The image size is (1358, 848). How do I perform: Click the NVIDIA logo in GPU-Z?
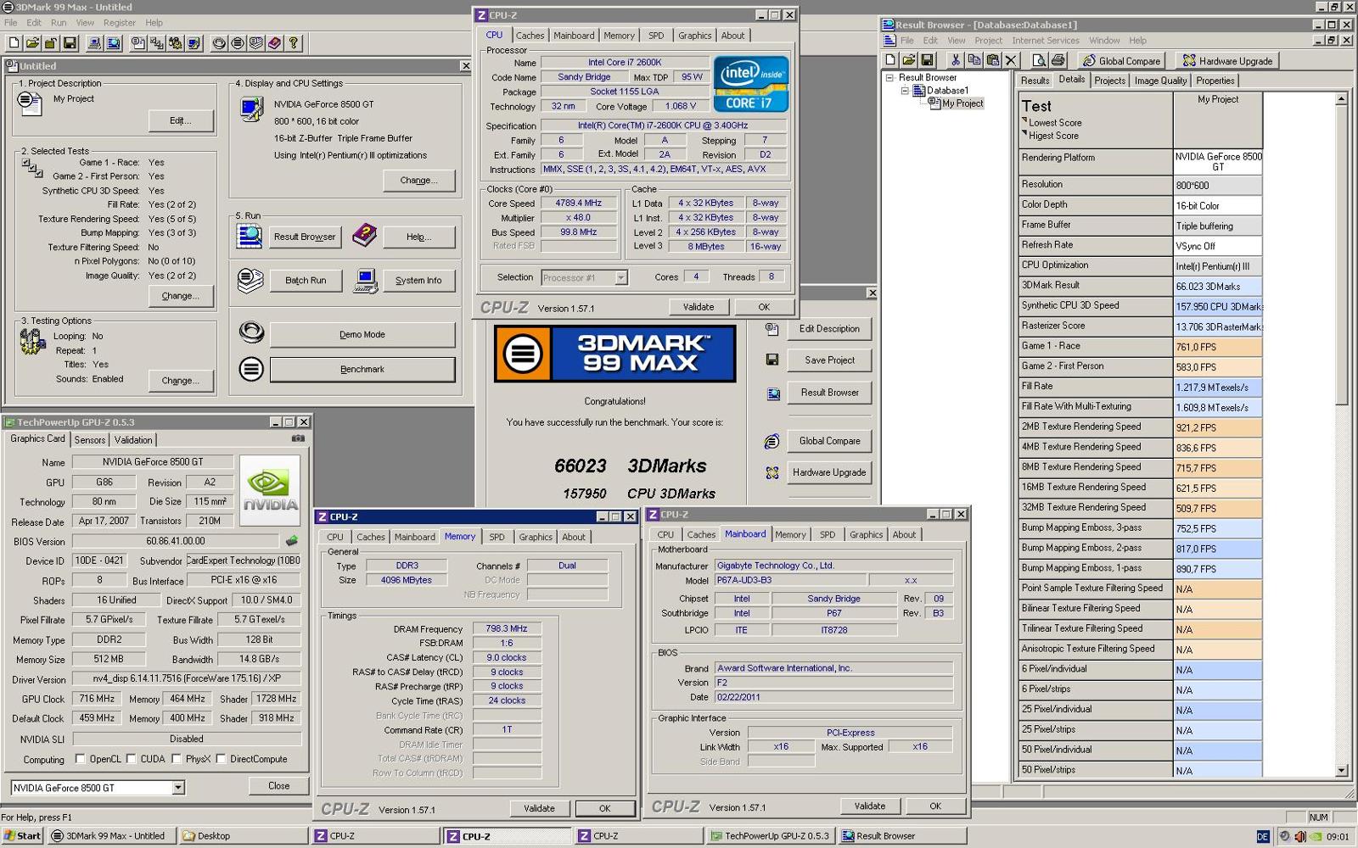270,490
